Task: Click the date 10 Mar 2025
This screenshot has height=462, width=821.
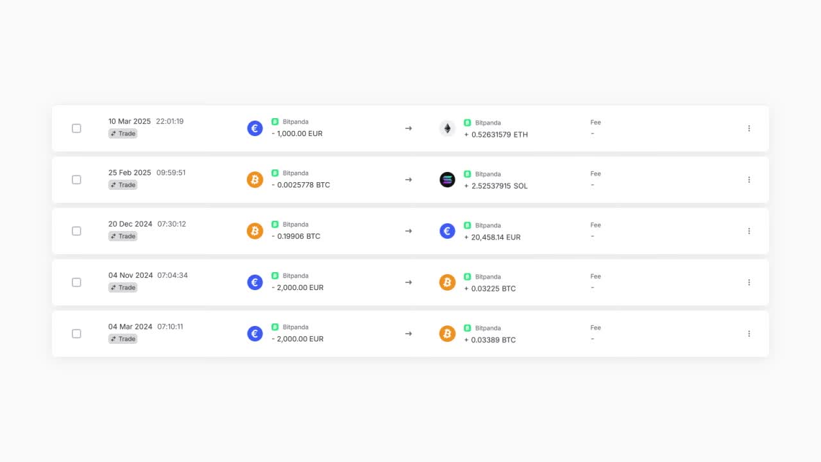Action: tap(130, 121)
